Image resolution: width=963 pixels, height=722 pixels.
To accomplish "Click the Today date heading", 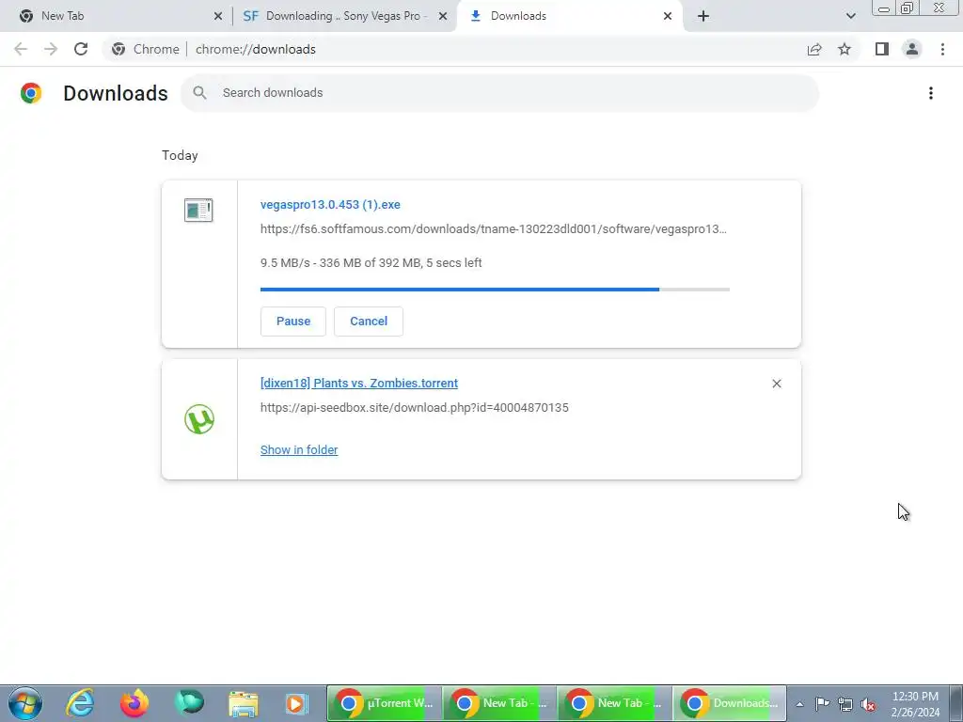I will 180,155.
